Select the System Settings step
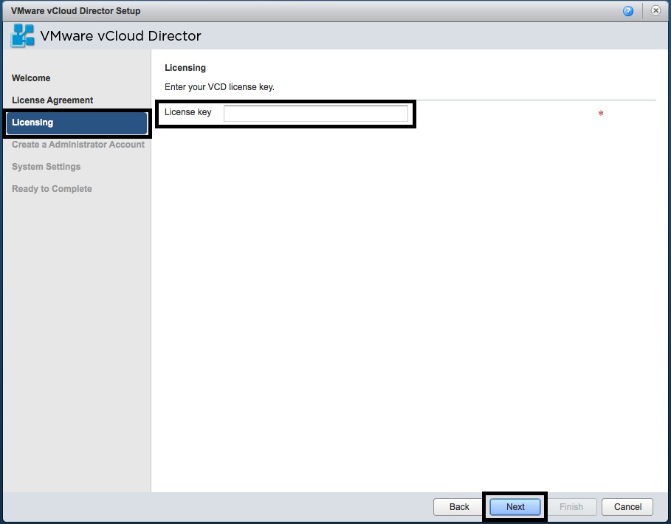 click(46, 166)
